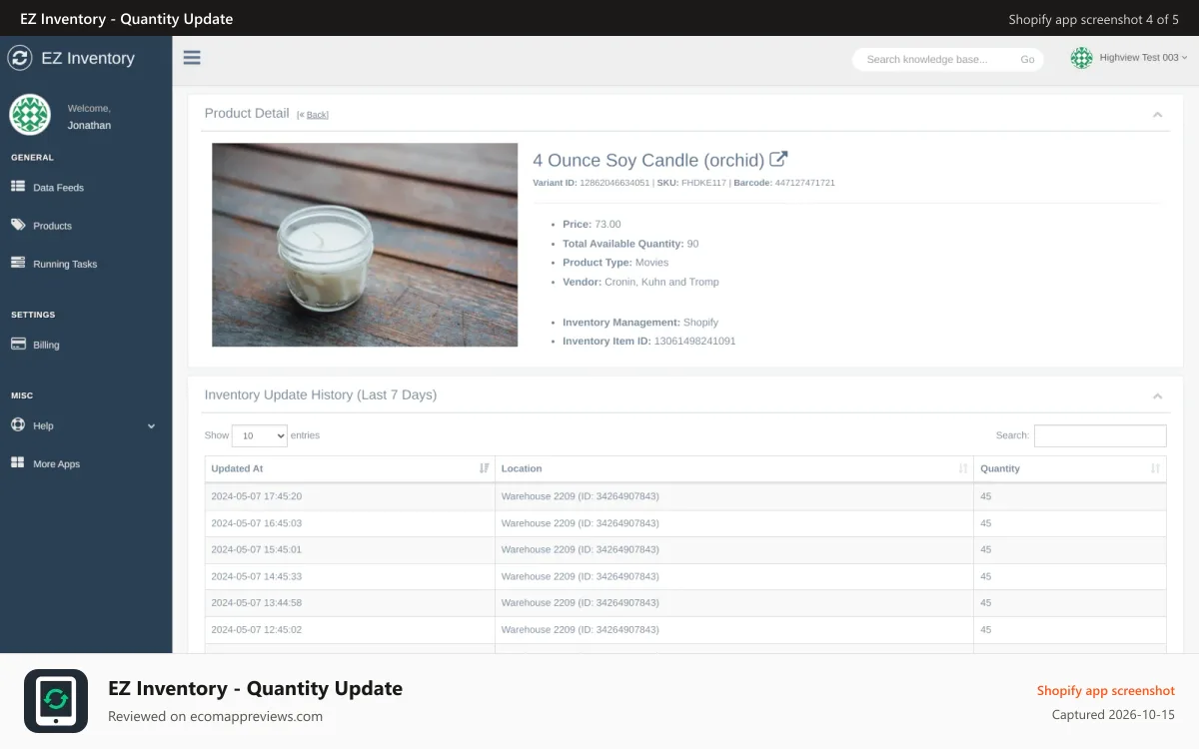Click the Products tag icon

click(x=18, y=225)
